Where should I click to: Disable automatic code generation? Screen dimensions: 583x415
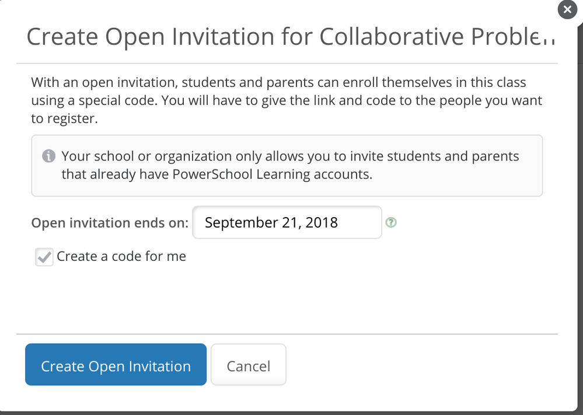44,256
